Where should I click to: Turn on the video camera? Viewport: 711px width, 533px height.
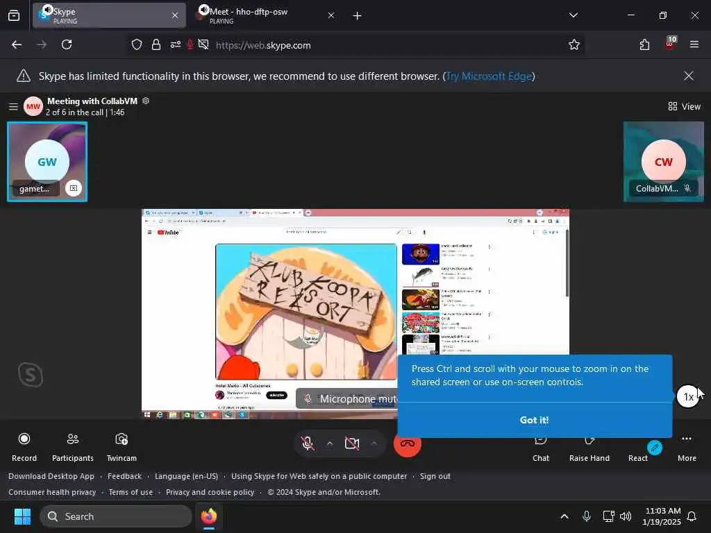pyautogui.click(x=352, y=443)
